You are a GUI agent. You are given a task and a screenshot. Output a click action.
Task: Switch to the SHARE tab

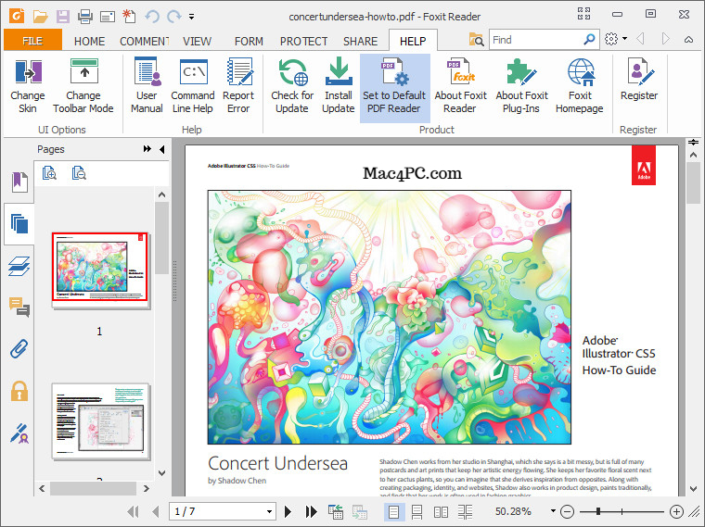pos(361,42)
